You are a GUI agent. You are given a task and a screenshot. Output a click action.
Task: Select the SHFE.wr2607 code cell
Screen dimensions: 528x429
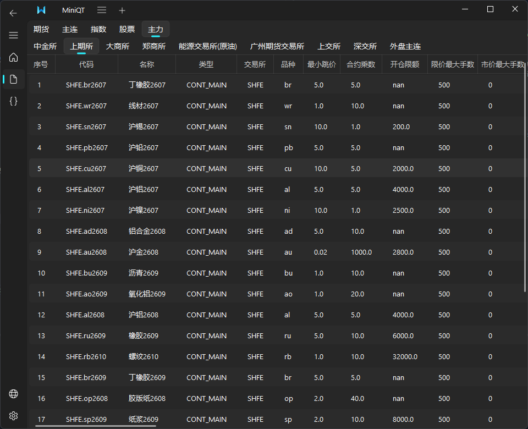[86, 106]
